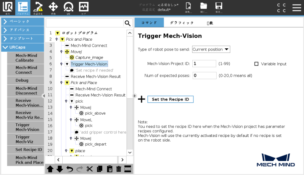Delete node with trash can icon
Image resolution: width=304 pixels, height=175 pixels.
119,169
